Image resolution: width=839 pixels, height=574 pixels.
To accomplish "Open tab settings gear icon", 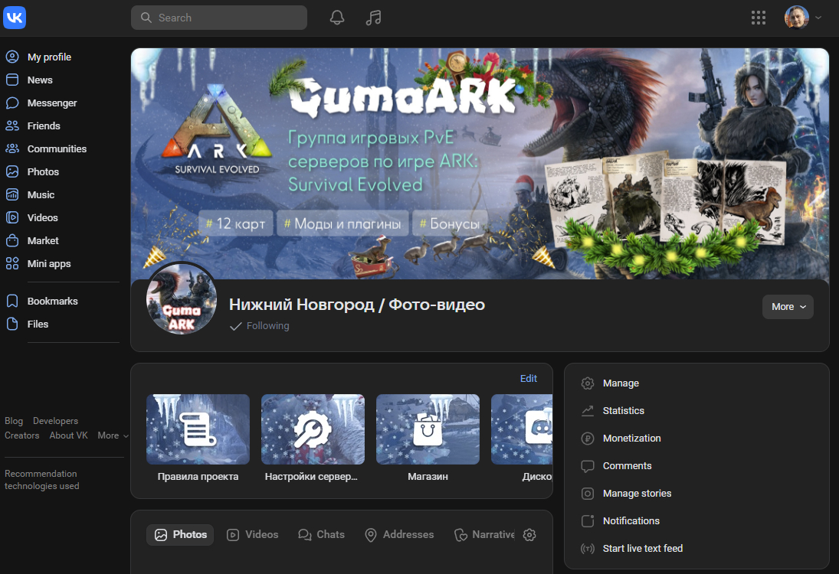I will click(x=529, y=534).
